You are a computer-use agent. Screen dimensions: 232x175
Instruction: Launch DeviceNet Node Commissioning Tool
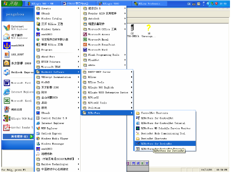click(x=165, y=133)
